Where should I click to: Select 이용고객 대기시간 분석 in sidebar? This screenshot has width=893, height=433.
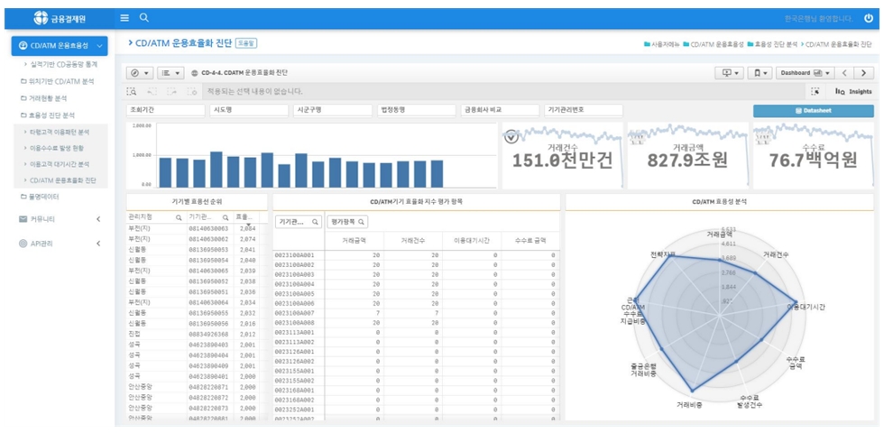point(60,164)
